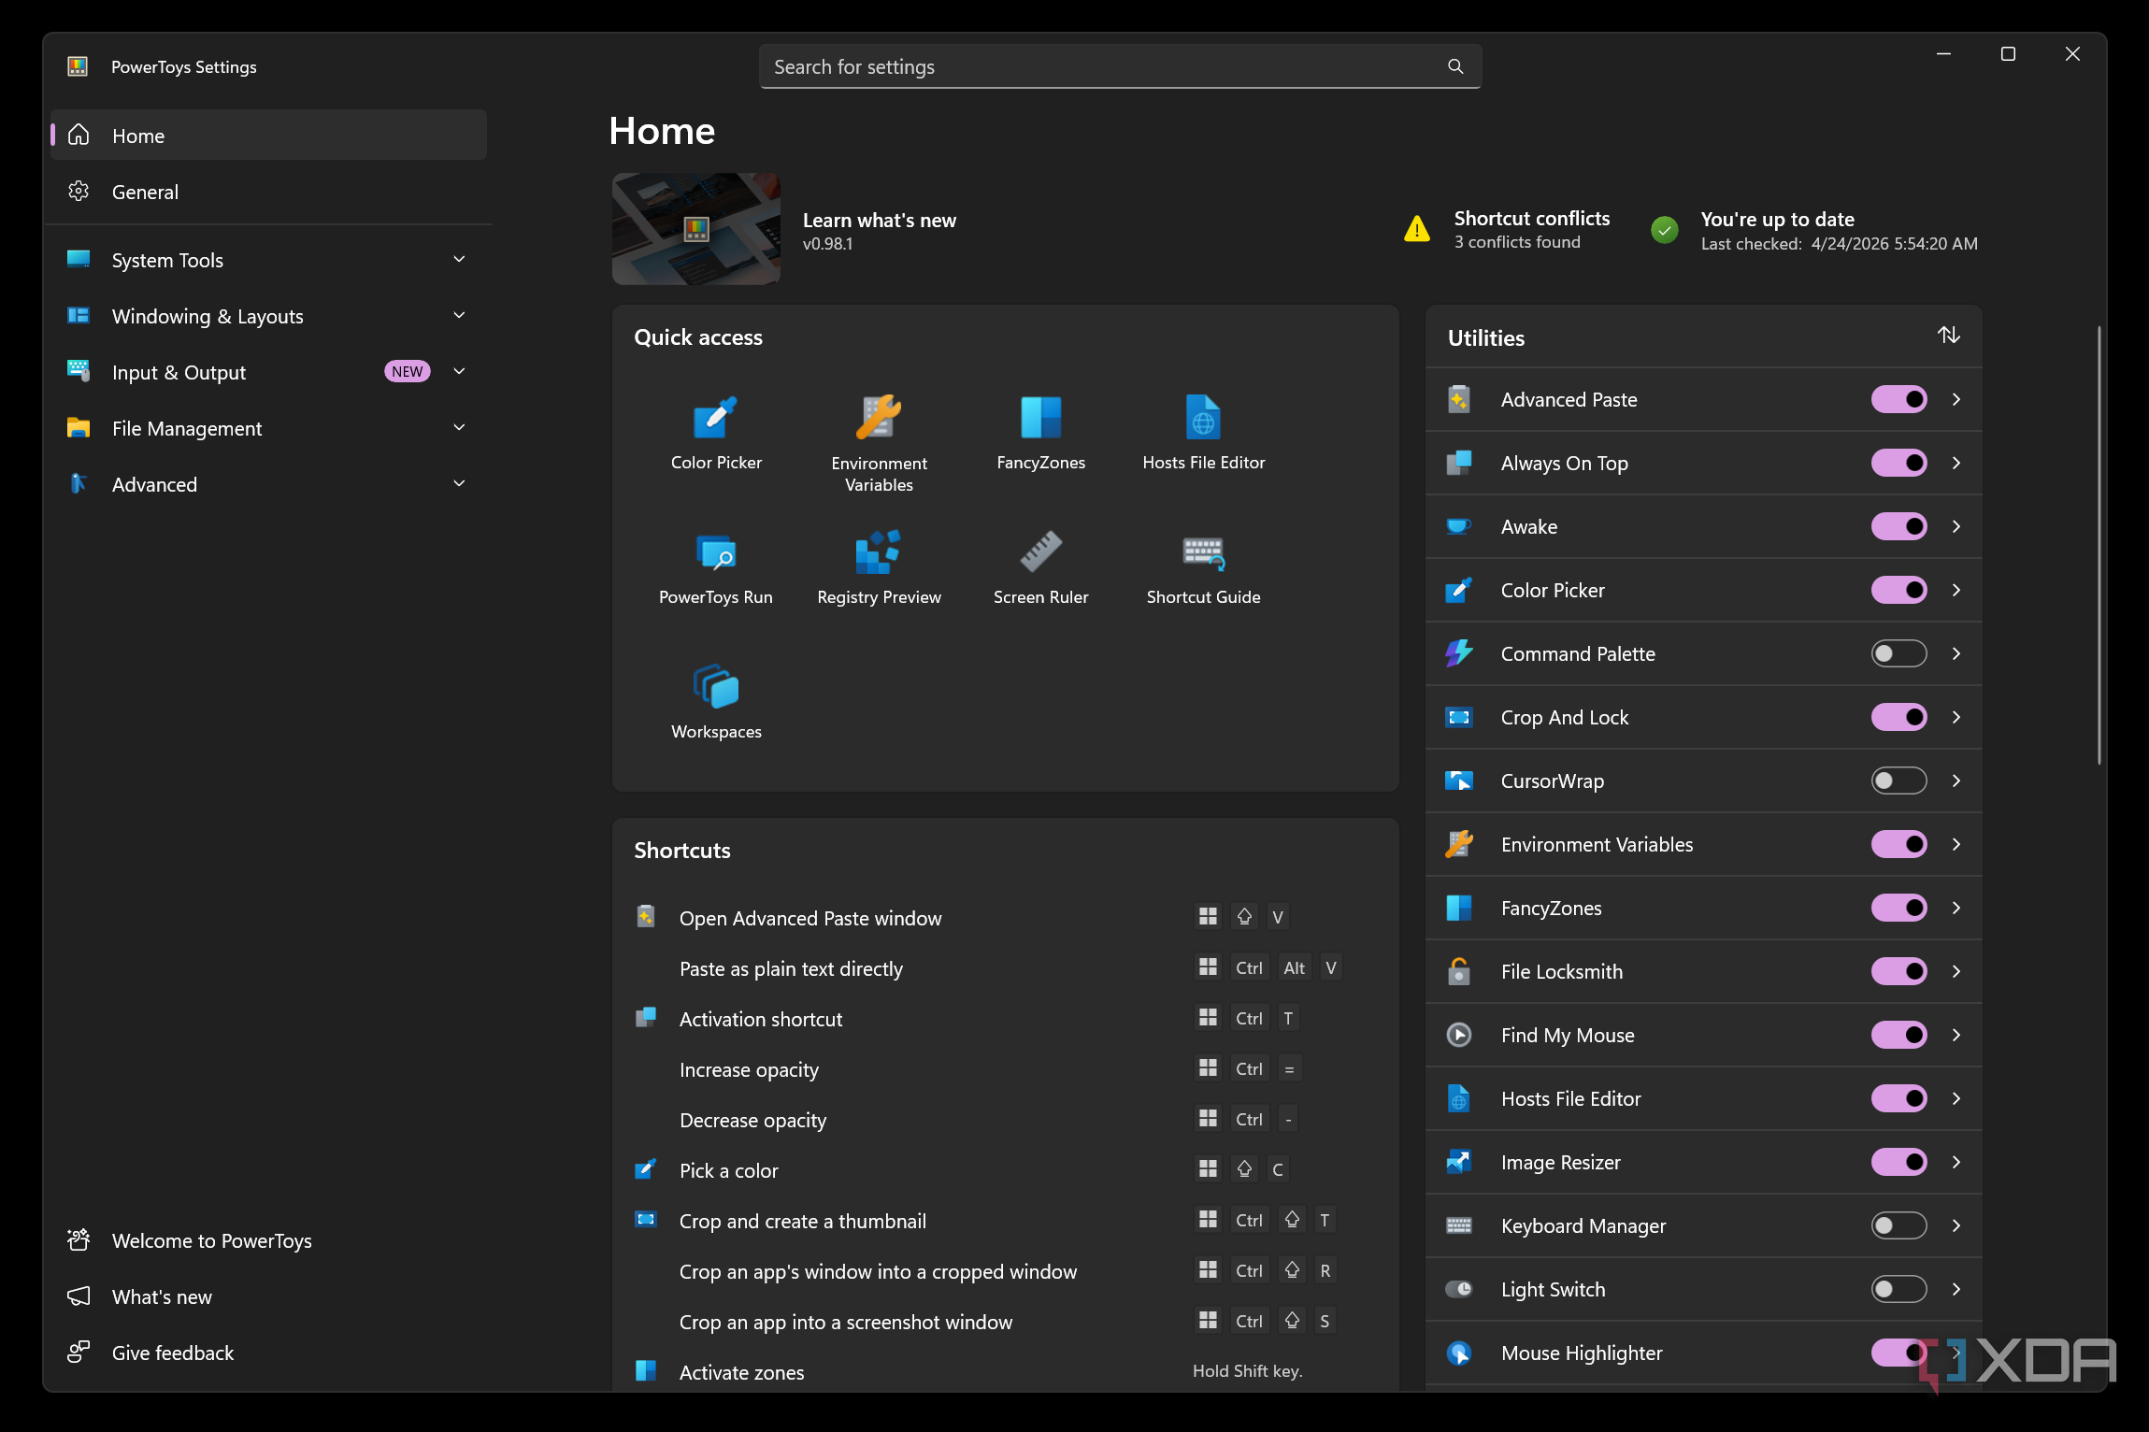The image size is (2149, 1432).
Task: Expand the System Tools section
Action: point(268,260)
